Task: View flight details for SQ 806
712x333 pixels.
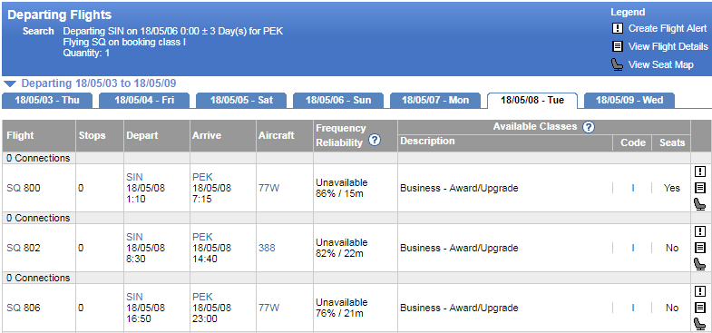Action: coord(700,308)
